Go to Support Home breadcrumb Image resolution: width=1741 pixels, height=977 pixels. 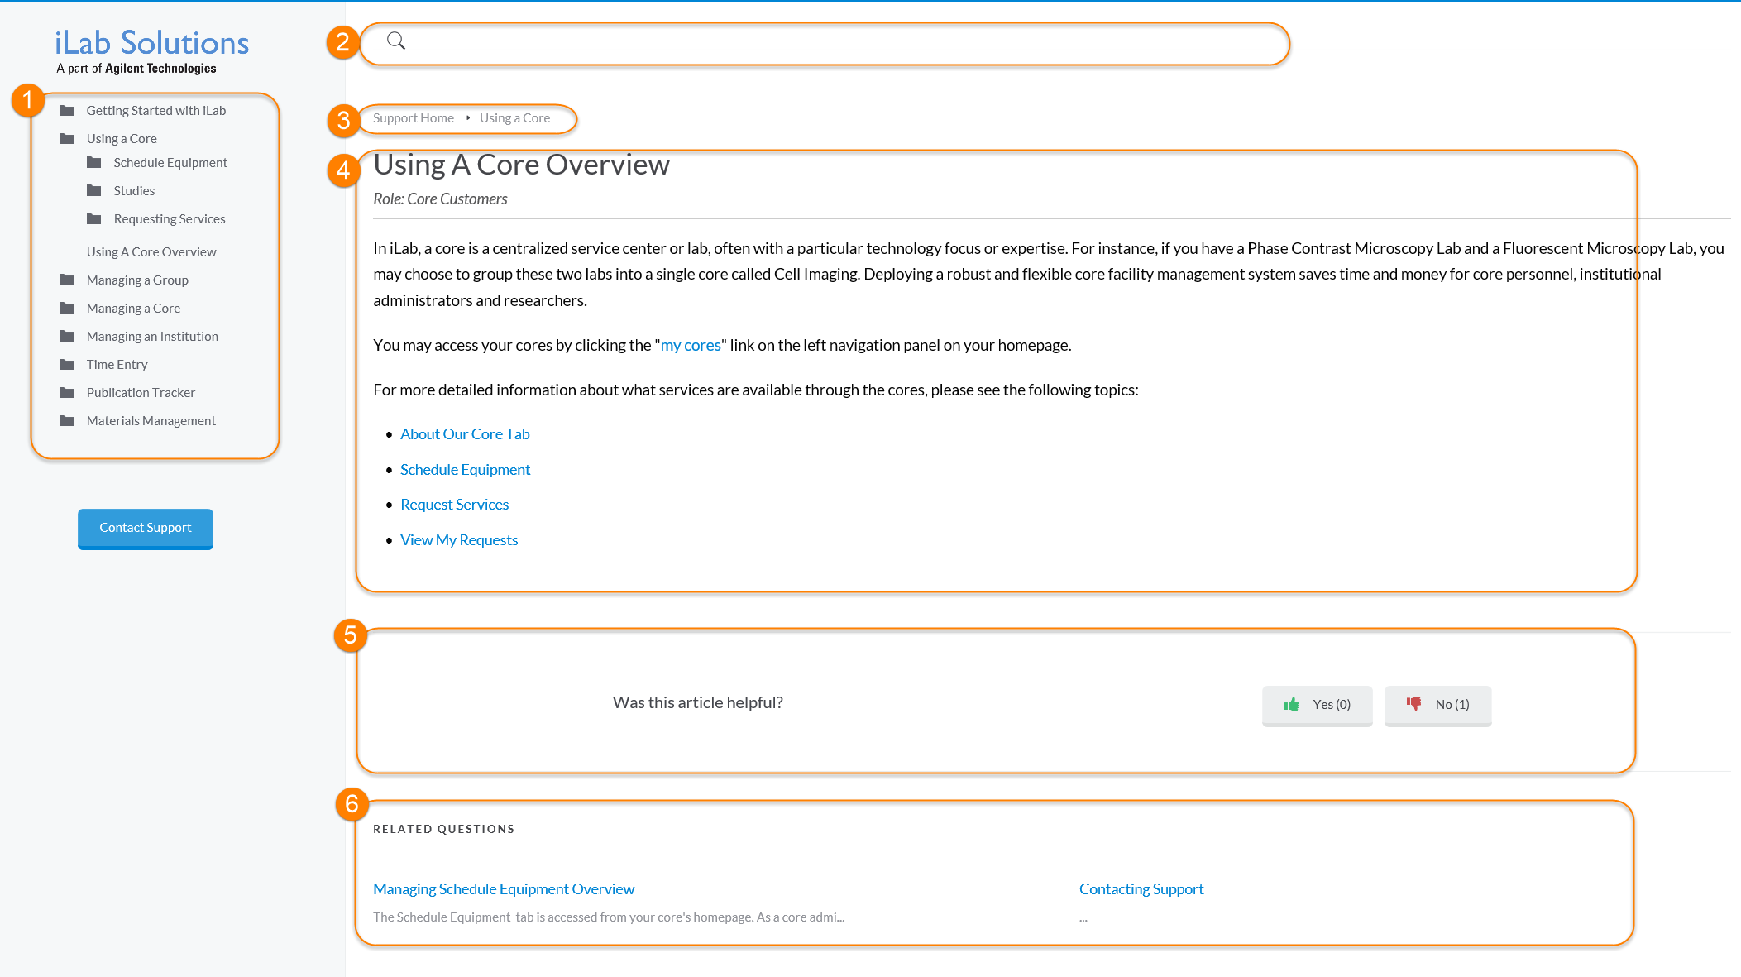pyautogui.click(x=414, y=118)
